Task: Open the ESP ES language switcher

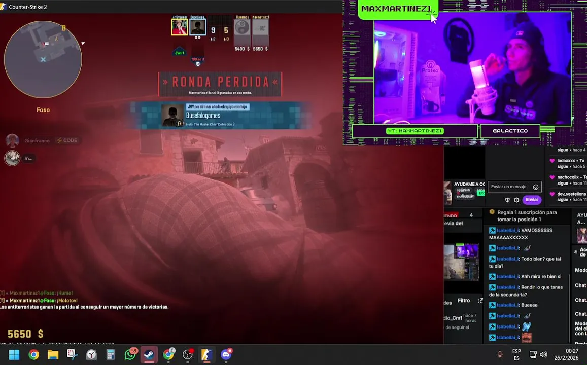Action: [516, 354]
